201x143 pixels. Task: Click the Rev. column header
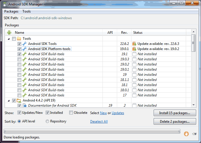(x=124, y=33)
